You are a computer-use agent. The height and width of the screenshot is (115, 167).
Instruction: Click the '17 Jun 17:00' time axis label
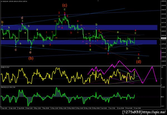[x=137, y=108]
